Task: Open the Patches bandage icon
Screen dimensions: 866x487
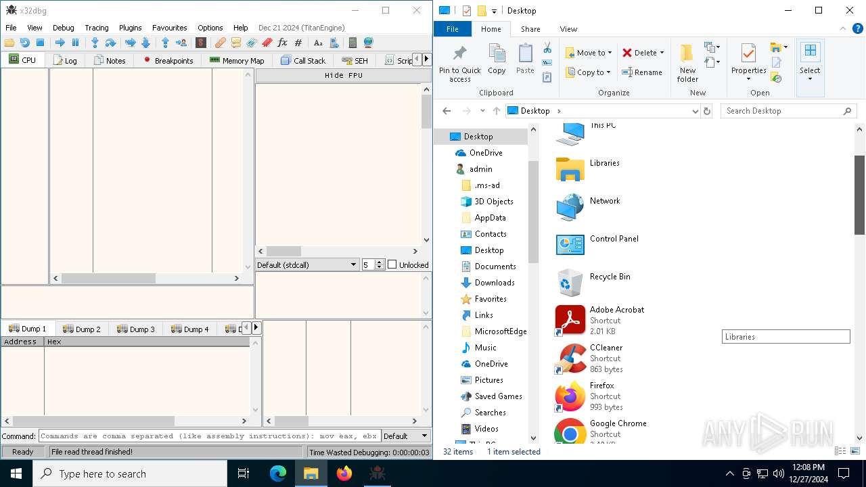Action: [x=221, y=43]
